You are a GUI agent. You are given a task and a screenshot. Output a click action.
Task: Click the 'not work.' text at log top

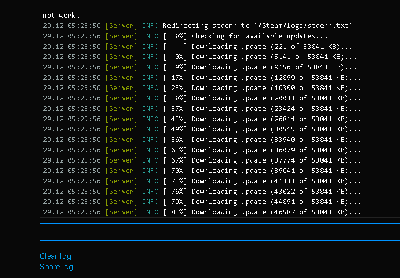tap(61, 16)
